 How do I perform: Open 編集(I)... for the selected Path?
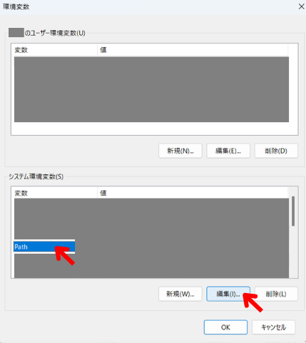point(228,294)
